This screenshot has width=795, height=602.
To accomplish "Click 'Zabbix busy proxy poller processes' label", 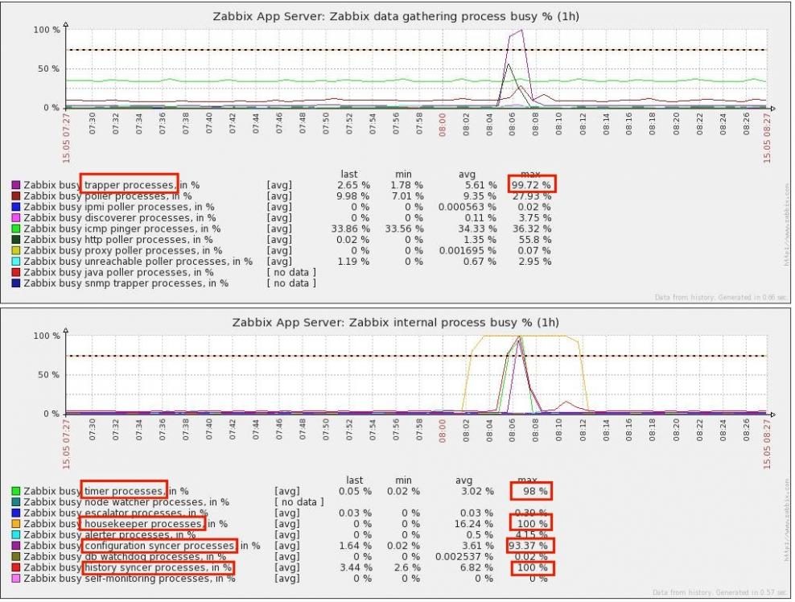I will click(x=122, y=250).
